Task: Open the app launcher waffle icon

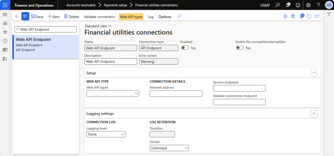Action: coord(5,5)
